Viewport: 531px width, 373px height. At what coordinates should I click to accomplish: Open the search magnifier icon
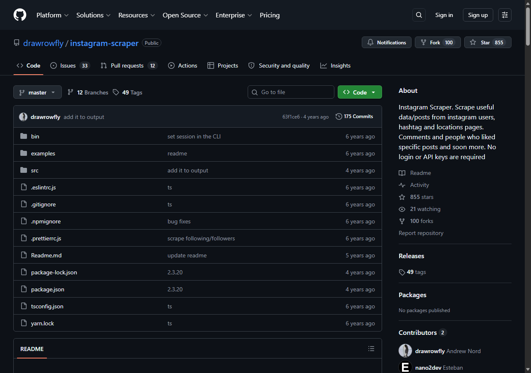pos(419,15)
